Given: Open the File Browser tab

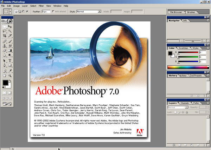Looking at the screenshot, I should coord(176,12).
